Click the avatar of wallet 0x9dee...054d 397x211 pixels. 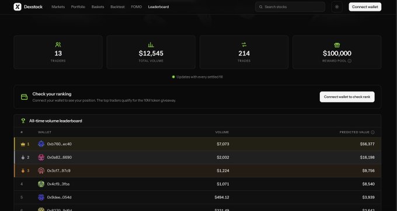[x=41, y=198]
